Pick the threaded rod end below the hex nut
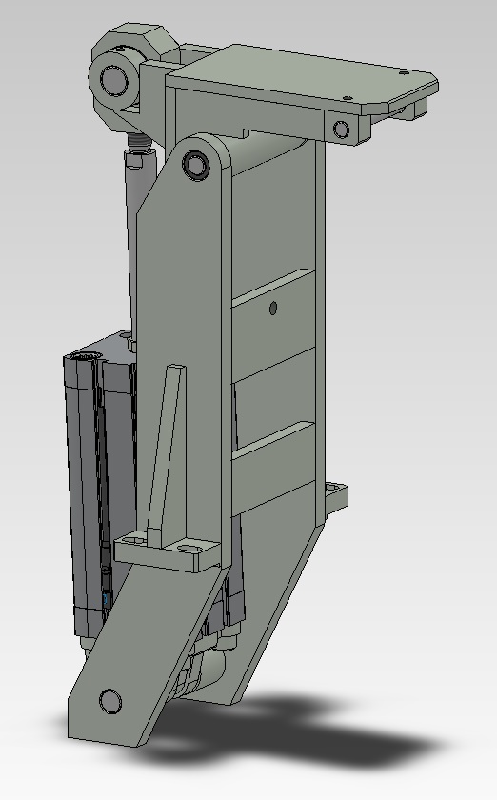The width and height of the screenshot is (497, 801). pyautogui.click(x=138, y=139)
